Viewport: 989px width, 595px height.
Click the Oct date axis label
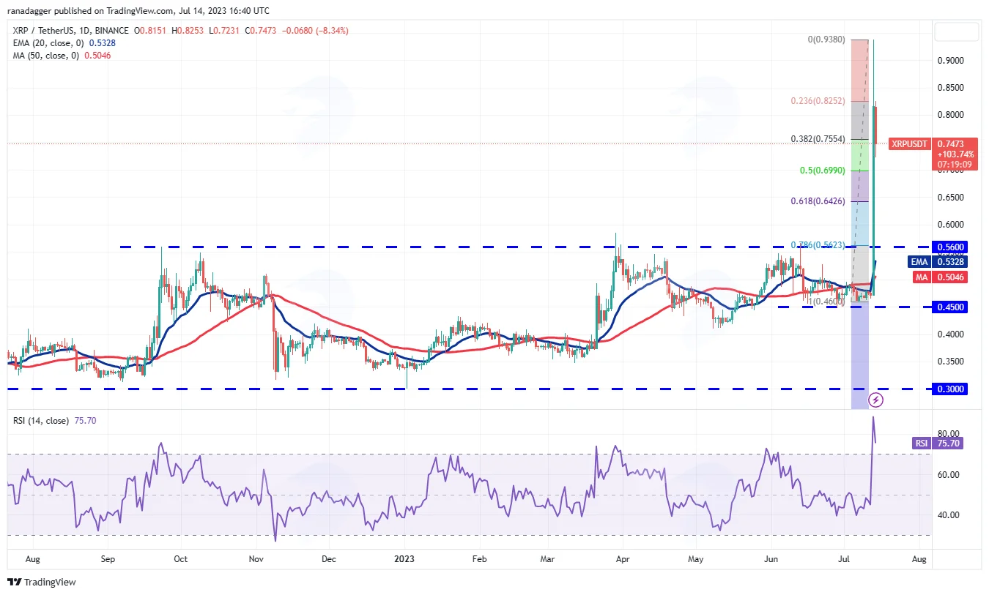coord(180,559)
